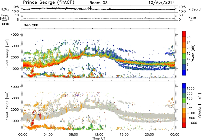The image size is (202, 140).
Task: Click the gray Velocity segment between 25 and -25
Action: (x=184, y=105)
